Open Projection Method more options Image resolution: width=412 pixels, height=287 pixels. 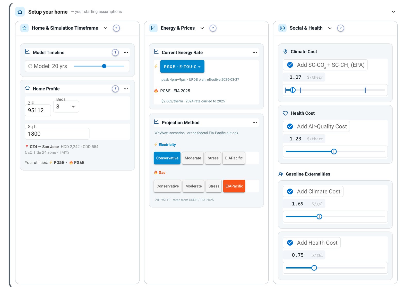click(255, 123)
